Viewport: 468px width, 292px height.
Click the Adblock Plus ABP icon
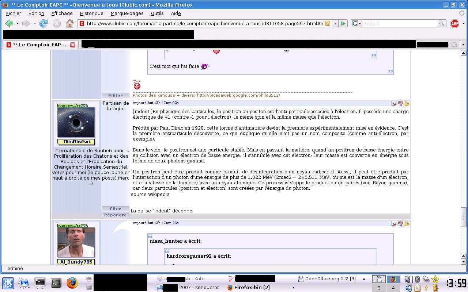click(455, 23)
